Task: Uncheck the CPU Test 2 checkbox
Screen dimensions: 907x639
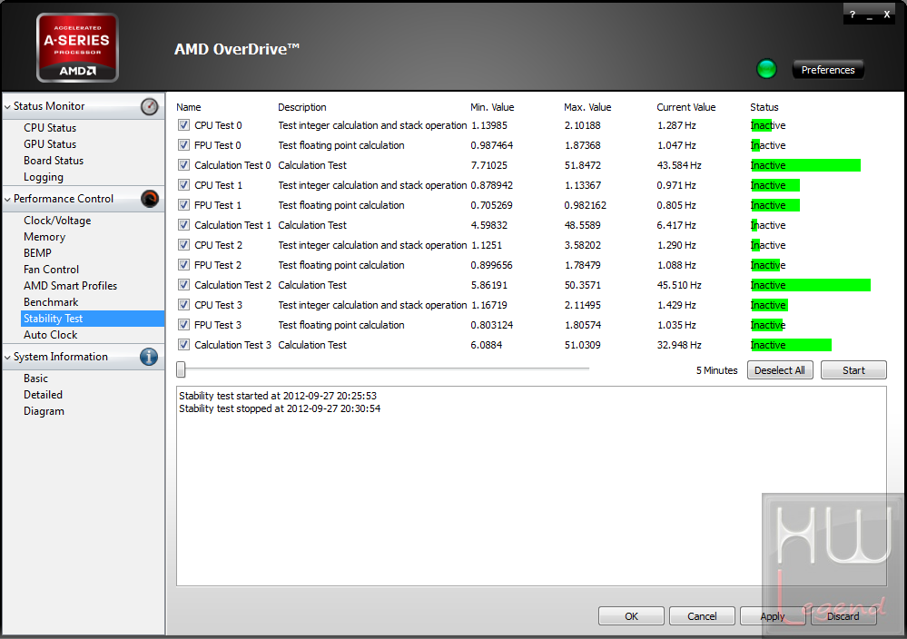Action: (x=183, y=244)
